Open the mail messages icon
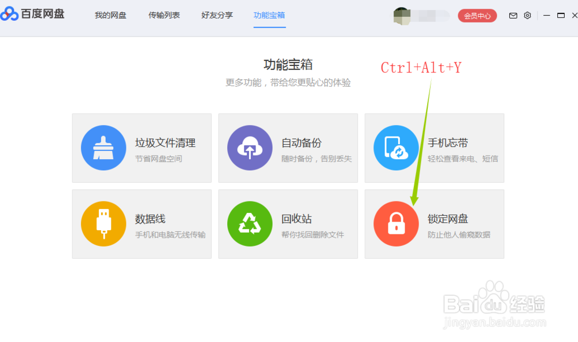Screen dimensions: 578x342 pyautogui.click(x=513, y=16)
